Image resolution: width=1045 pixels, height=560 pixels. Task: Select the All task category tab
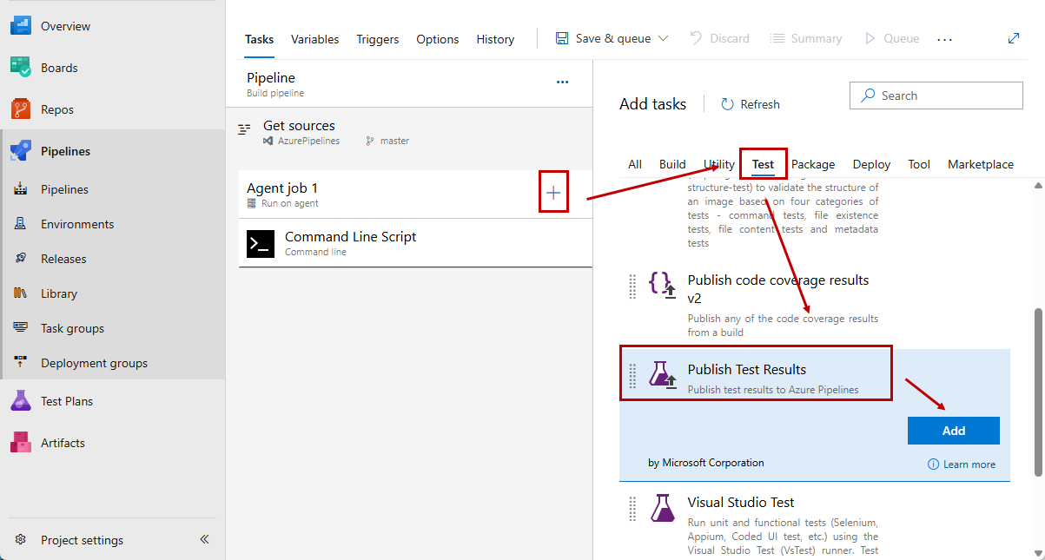635,164
